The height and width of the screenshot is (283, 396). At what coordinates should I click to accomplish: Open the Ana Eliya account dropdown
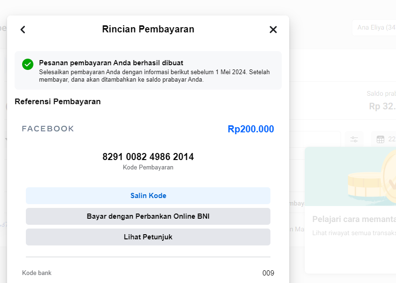[x=375, y=28]
